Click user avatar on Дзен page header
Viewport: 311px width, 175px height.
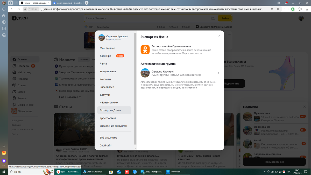(301, 18)
